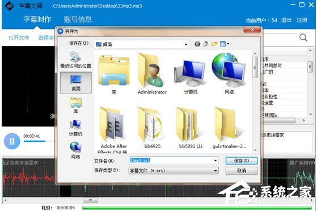Select 桌面 in places sidebar
Viewport: 317px width, 211px height.
[x=75, y=83]
